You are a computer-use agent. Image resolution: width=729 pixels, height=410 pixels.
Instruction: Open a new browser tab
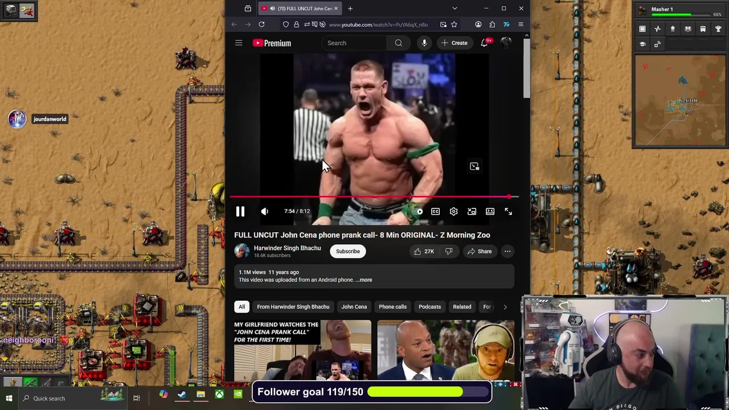click(x=350, y=9)
